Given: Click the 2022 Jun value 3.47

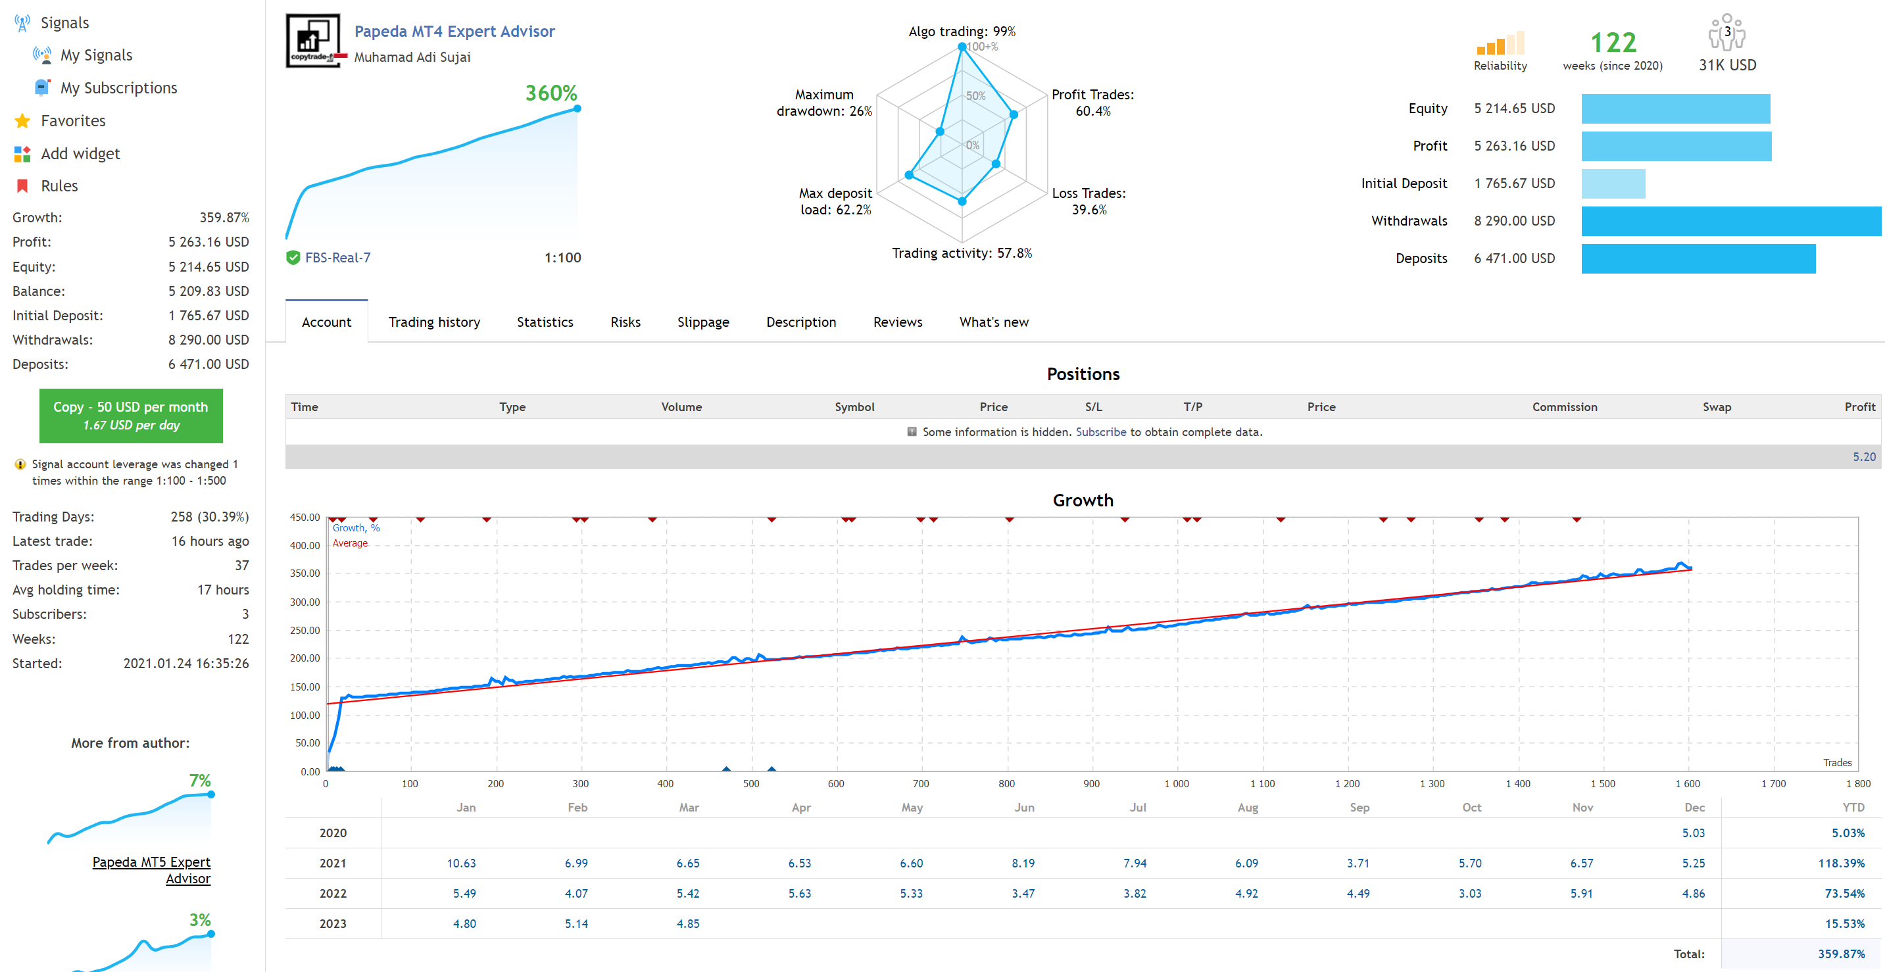Looking at the screenshot, I should (1023, 893).
